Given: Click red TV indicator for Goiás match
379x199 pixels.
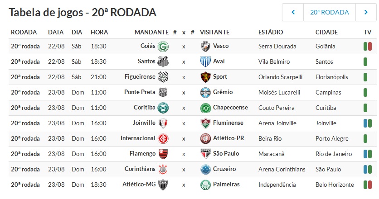Looking at the screenshot, I should point(369,46).
